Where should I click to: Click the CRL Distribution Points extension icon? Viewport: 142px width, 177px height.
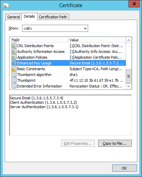tap(14, 46)
